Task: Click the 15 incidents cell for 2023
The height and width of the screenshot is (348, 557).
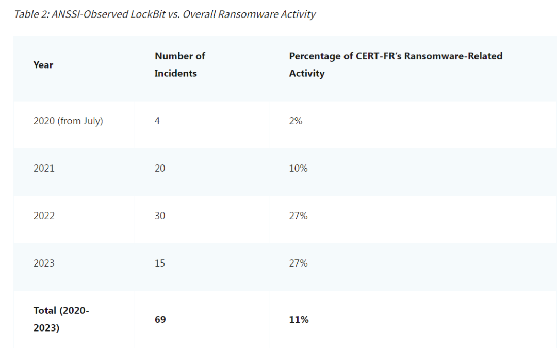Action: pos(160,263)
